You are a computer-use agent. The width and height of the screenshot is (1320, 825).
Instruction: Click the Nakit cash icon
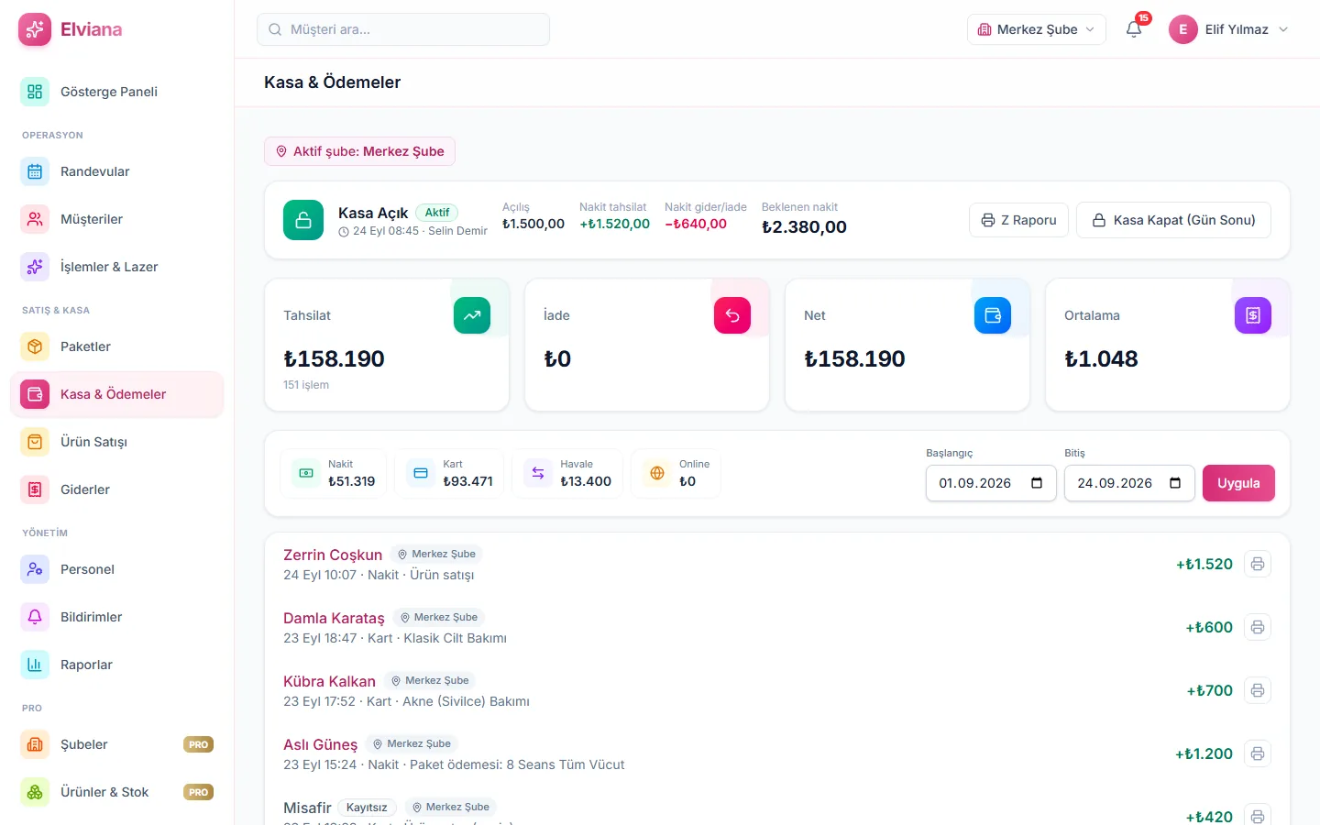pos(306,473)
